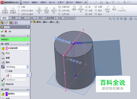
Task: Switch to the DimXpertManager tab icon
Action: (x=16, y=23)
